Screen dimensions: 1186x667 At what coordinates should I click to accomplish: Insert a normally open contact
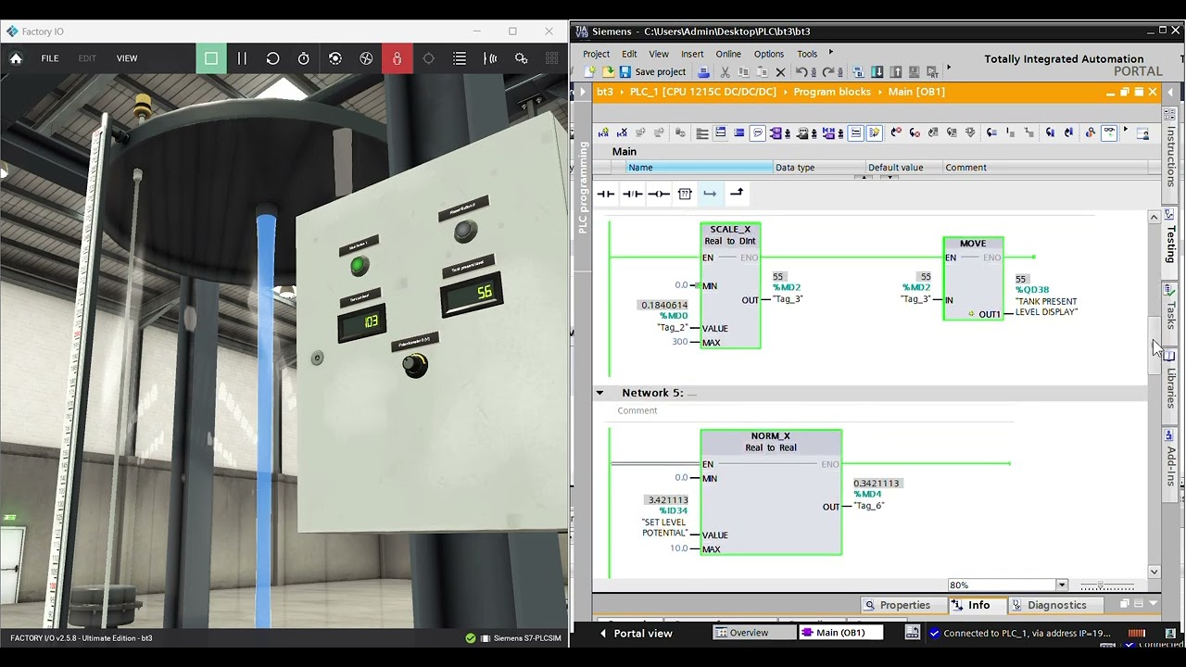[x=606, y=194]
